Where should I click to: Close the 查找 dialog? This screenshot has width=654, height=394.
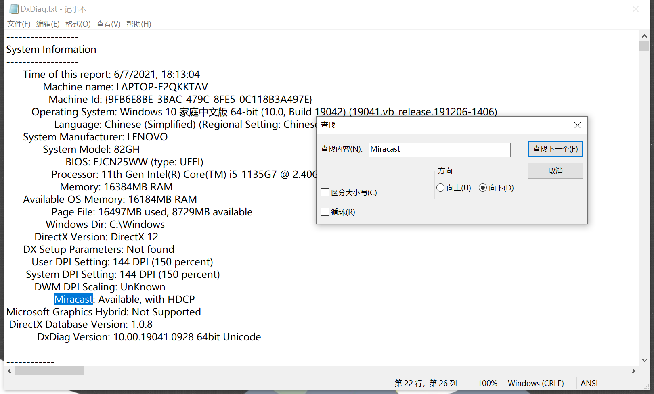tap(577, 125)
